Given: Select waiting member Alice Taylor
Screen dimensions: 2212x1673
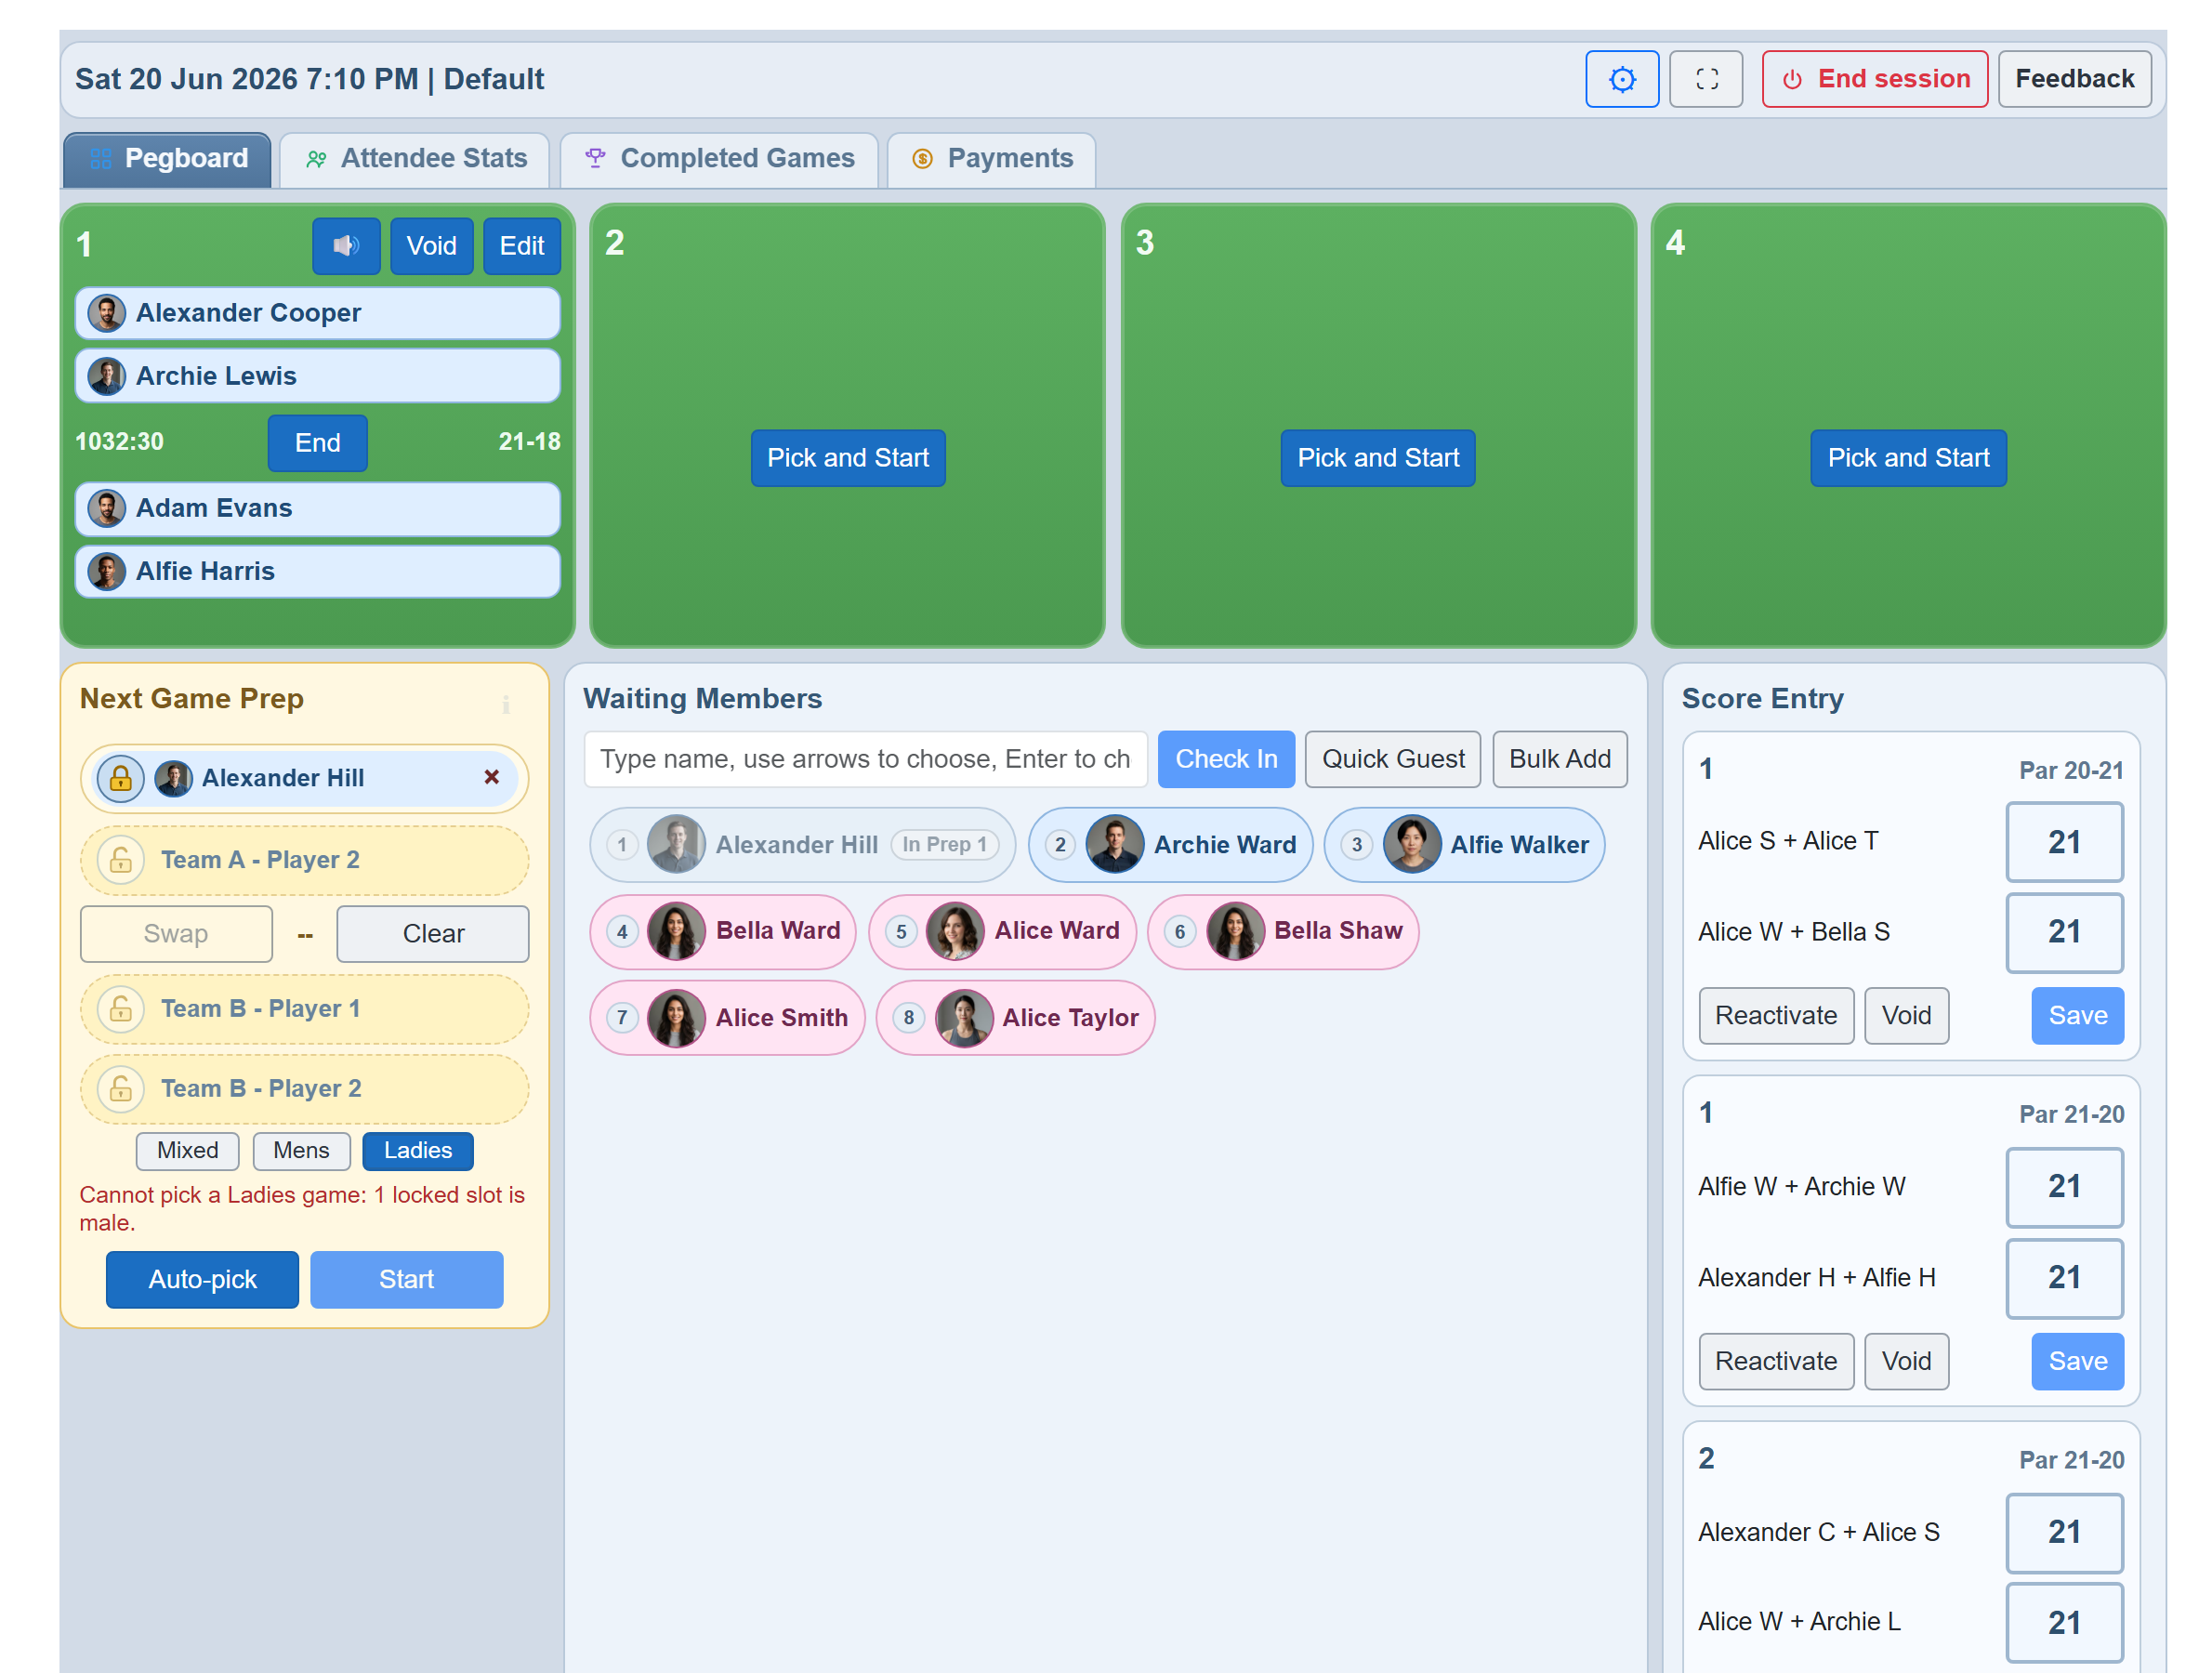Looking at the screenshot, I should (x=1015, y=1018).
